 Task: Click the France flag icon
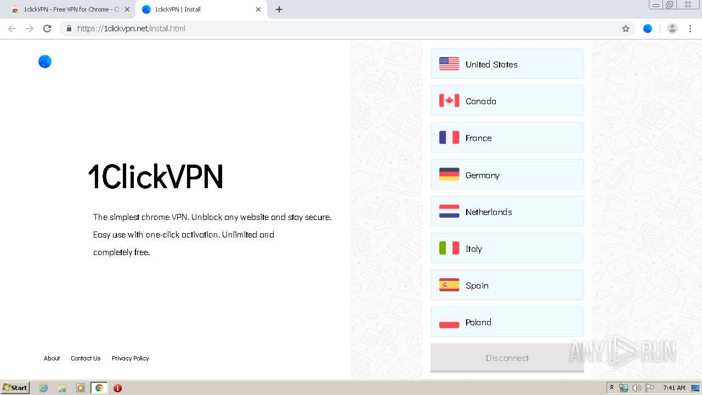click(x=449, y=137)
